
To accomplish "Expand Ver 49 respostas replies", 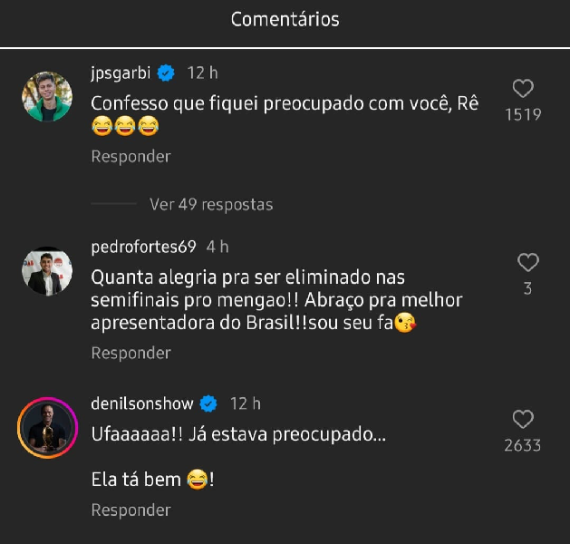I will point(211,204).
